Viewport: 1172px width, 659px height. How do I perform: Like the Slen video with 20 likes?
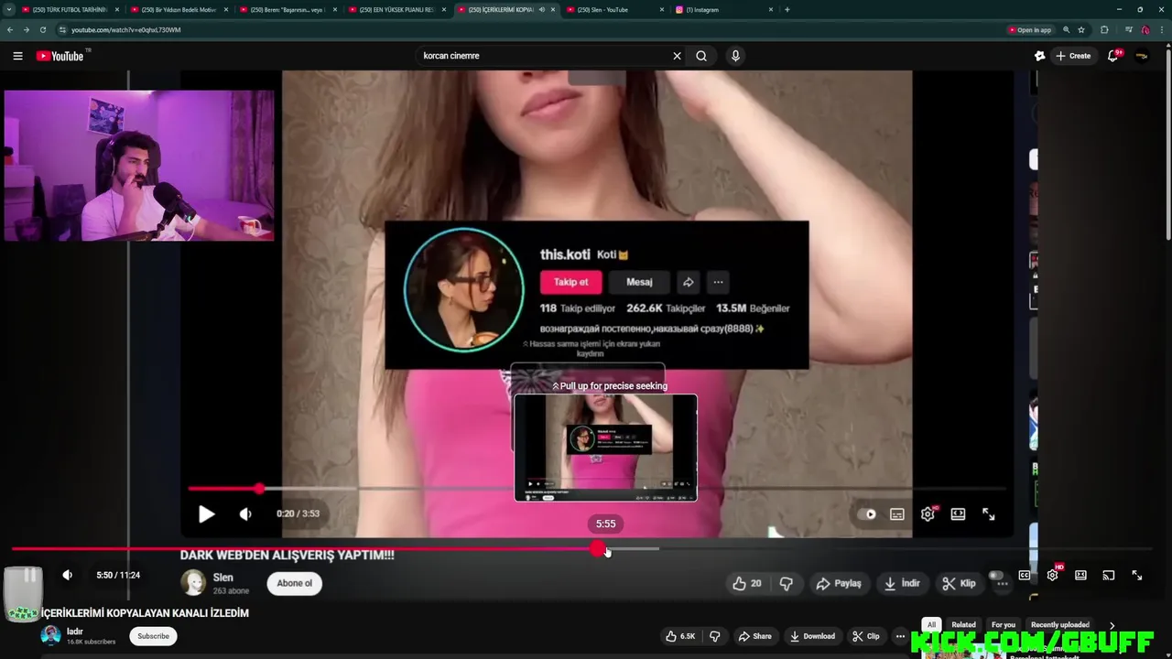coord(747,583)
